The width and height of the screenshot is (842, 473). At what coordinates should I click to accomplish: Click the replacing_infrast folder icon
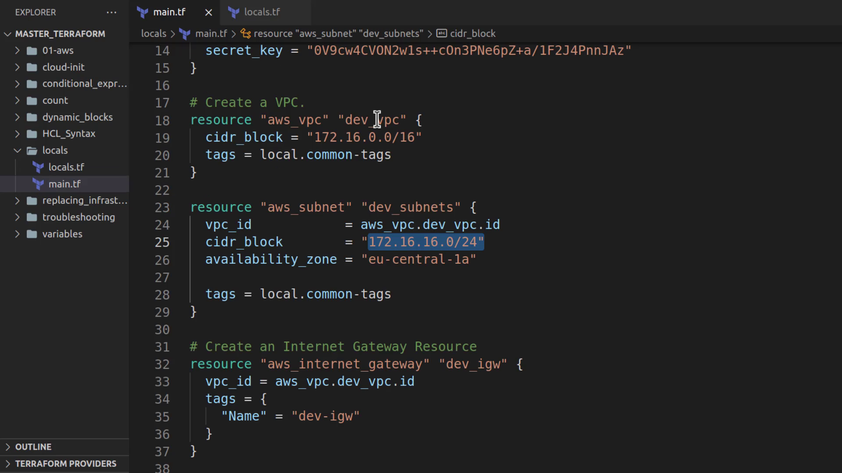point(32,201)
